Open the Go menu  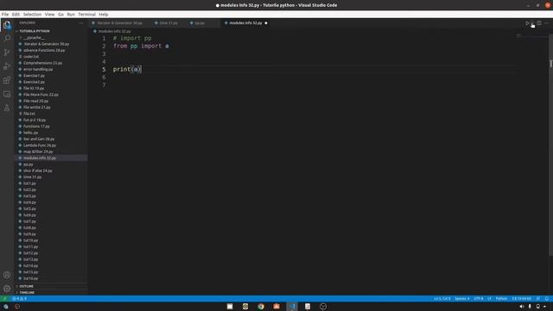61,15
